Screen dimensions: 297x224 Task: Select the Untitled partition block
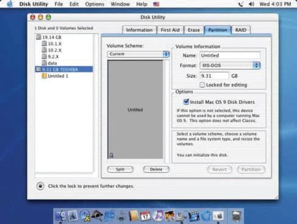[x=135, y=109]
